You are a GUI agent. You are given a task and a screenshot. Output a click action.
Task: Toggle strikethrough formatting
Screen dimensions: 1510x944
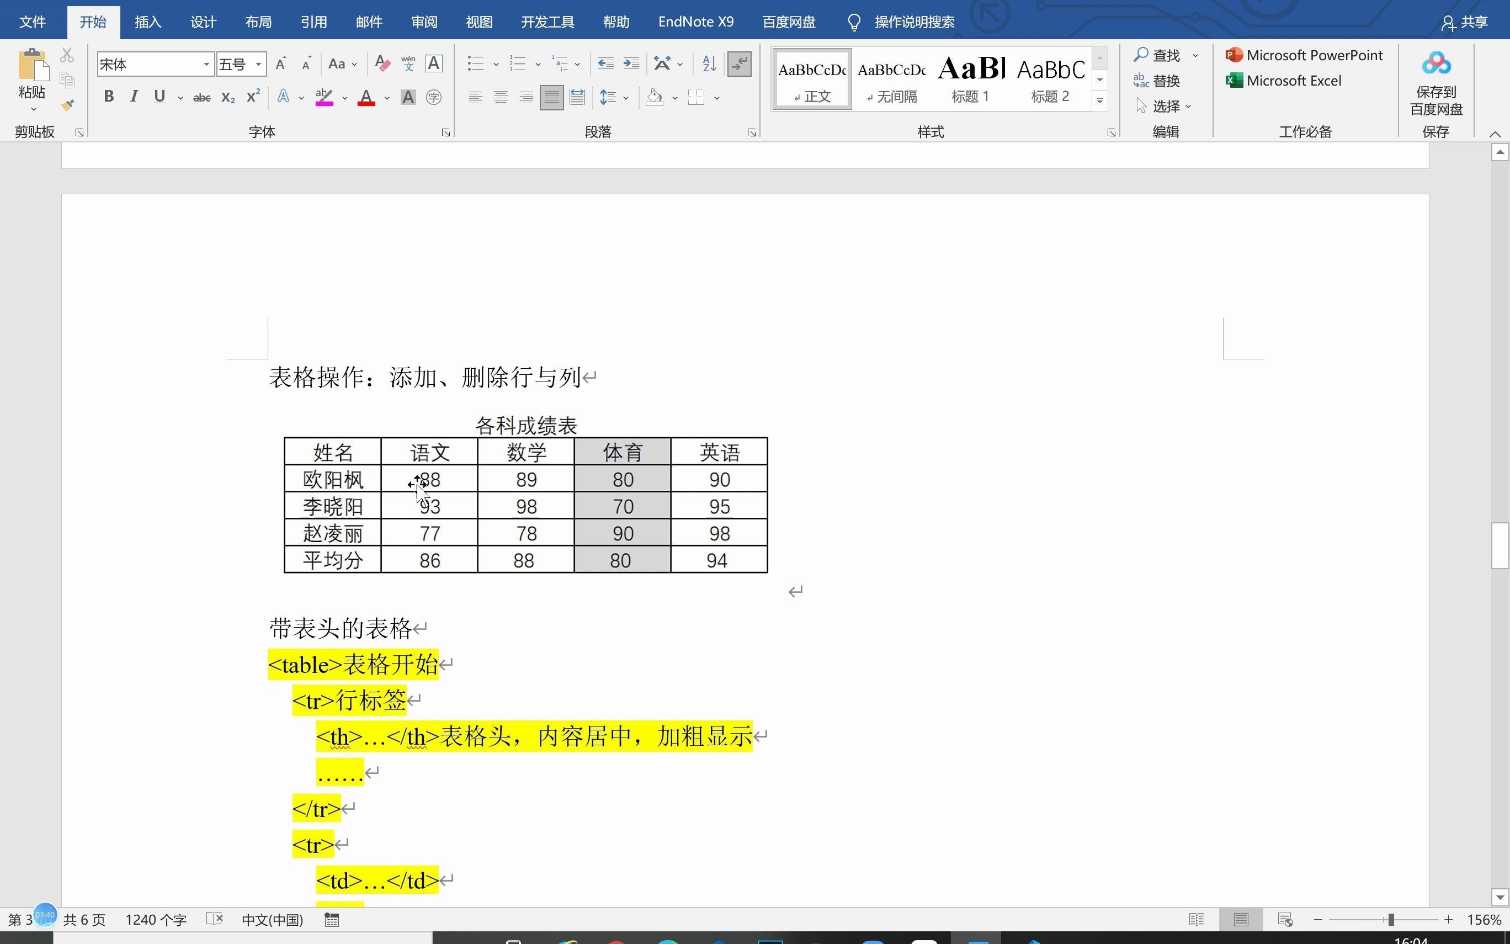click(x=201, y=97)
